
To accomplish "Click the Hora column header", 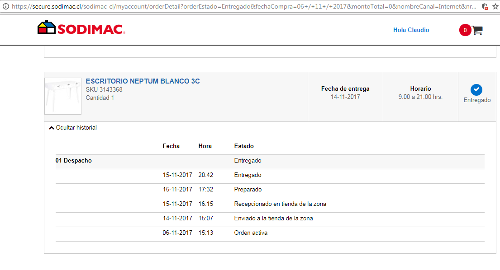I will click(x=205, y=146).
